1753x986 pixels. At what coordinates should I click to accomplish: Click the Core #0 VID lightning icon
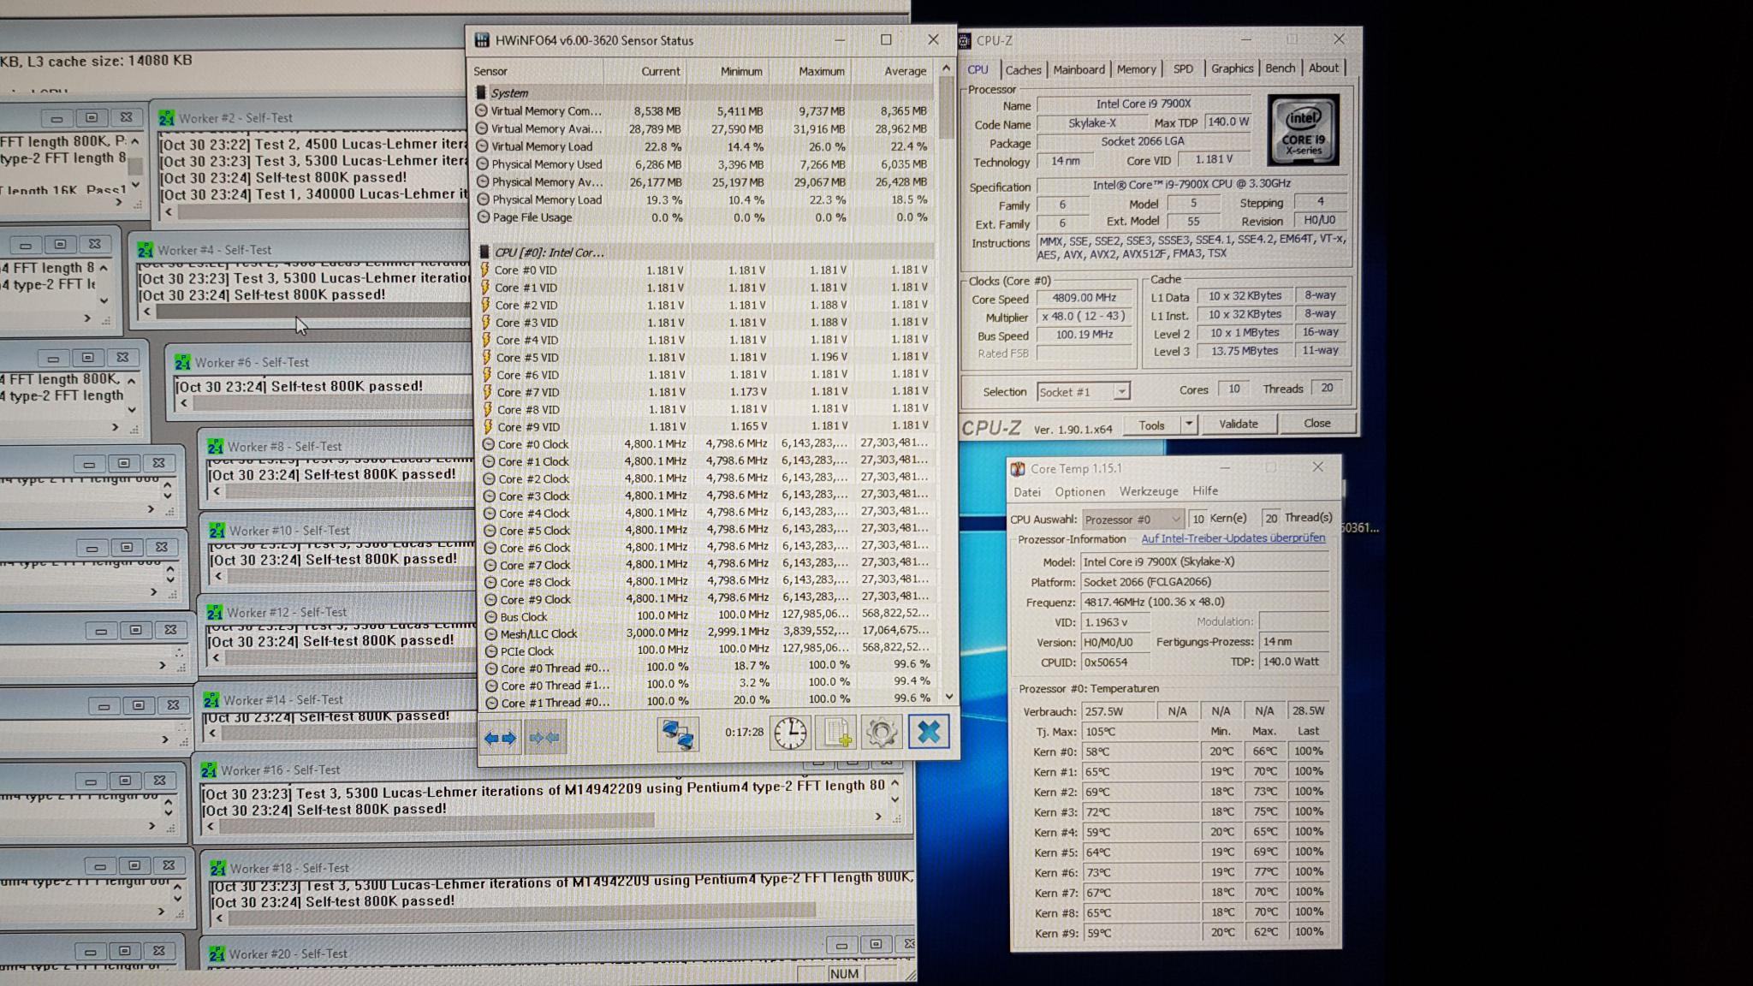pyautogui.click(x=484, y=270)
